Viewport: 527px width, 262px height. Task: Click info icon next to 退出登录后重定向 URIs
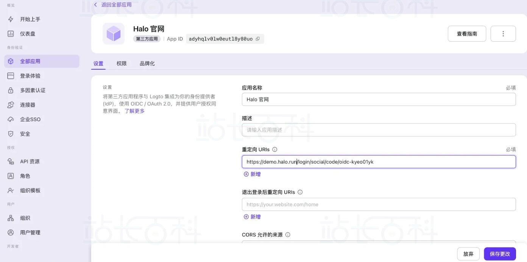pyautogui.click(x=300, y=192)
